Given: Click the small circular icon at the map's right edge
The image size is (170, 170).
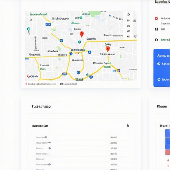Looking at the screenshot, I should coord(135,36).
